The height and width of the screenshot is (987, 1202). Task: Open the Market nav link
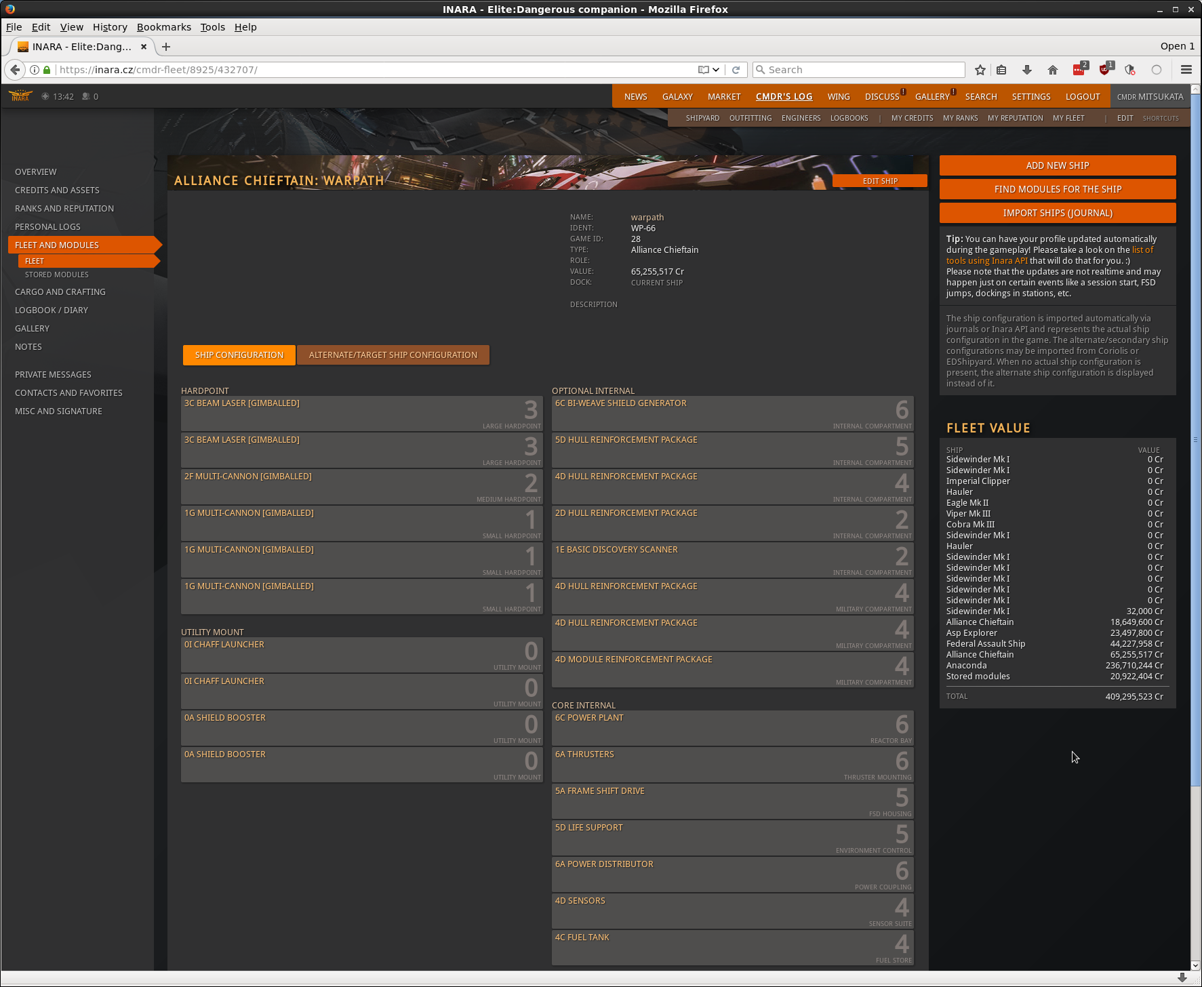(724, 96)
